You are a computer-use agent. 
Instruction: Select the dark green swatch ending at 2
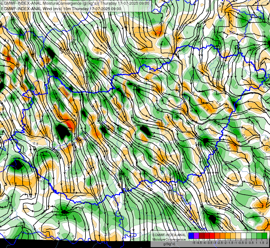264,236
